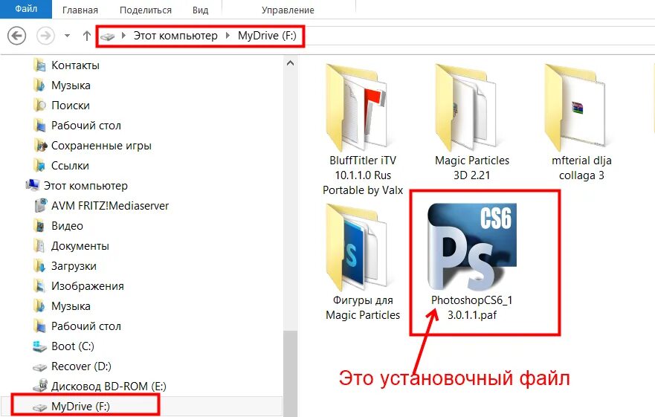Click the Forward navigation arrow
This screenshot has width=655, height=417.
point(45,36)
